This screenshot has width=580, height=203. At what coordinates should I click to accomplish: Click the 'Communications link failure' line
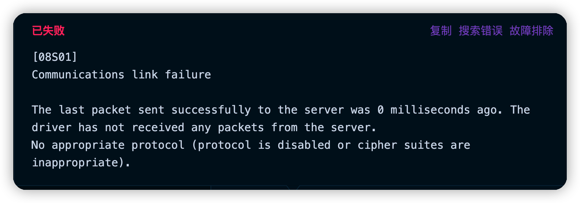pyautogui.click(x=121, y=75)
